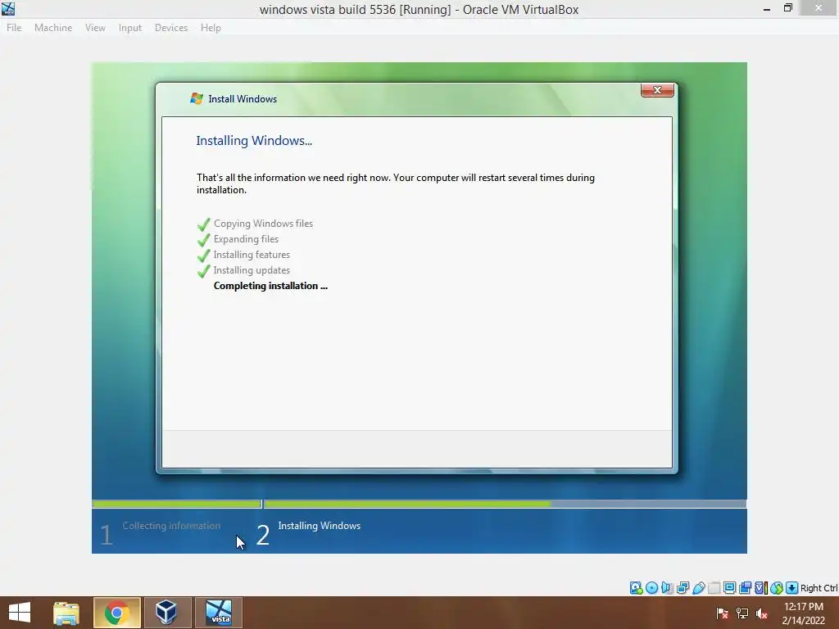Click the display status icon
839x629 pixels.
(729, 588)
